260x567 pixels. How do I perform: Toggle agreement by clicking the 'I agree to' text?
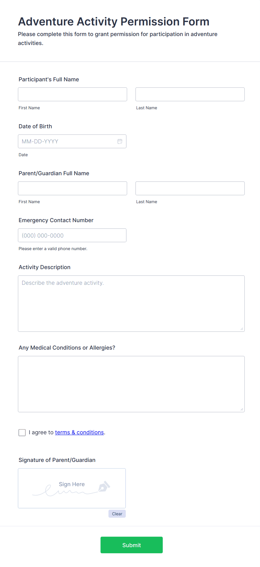[41, 432]
